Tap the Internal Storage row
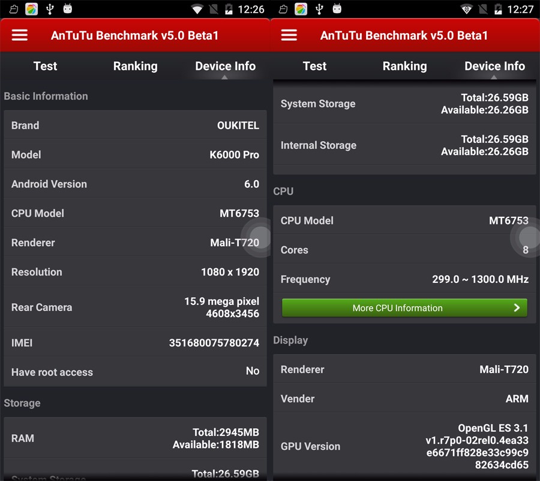 (x=404, y=145)
